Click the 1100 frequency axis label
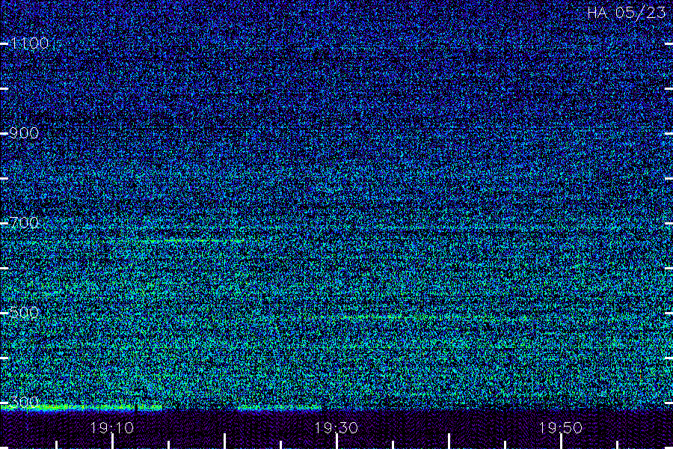Image resolution: width=673 pixels, height=449 pixels. [29, 43]
